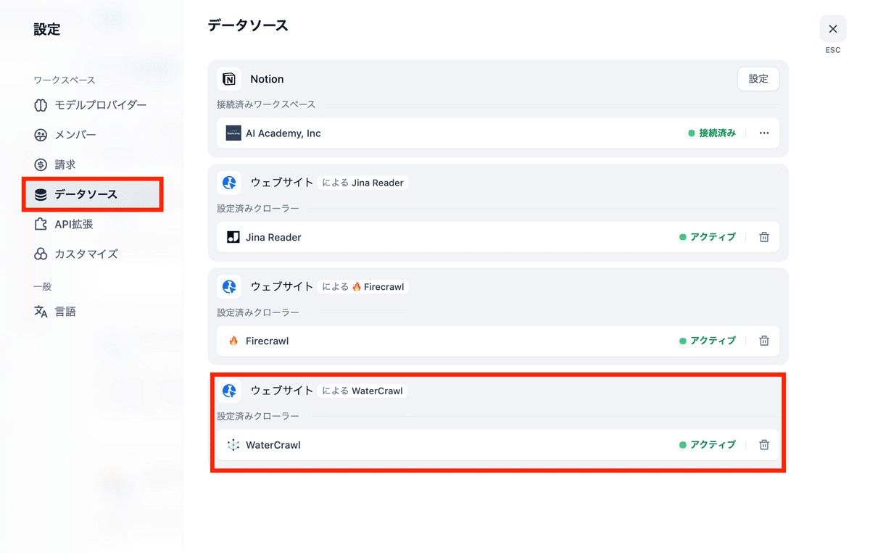
Task: Click the 請求 billing icon
Action: tap(42, 164)
